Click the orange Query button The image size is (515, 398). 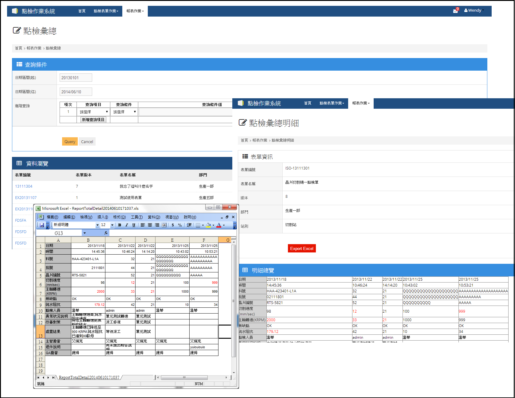click(70, 142)
